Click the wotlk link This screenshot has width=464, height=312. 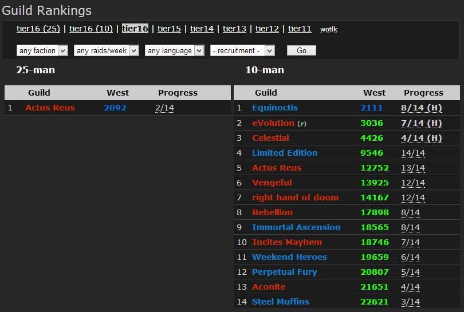(x=329, y=29)
